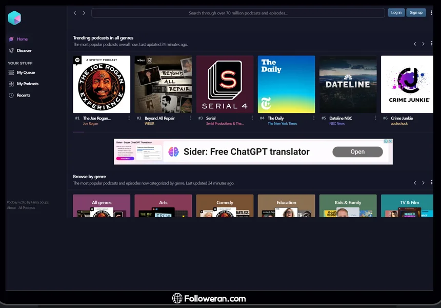Open The Daily podcast thumbnail
This screenshot has width=441, height=308.
coord(286,84)
